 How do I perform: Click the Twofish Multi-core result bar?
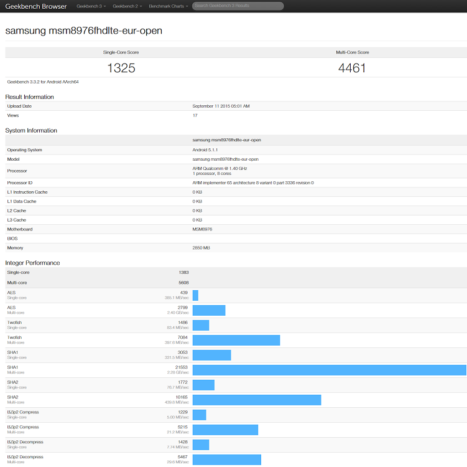[236, 340]
